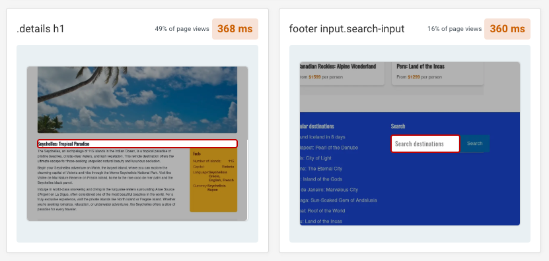Open the 'Roof of the World' footer link

tap(322, 211)
